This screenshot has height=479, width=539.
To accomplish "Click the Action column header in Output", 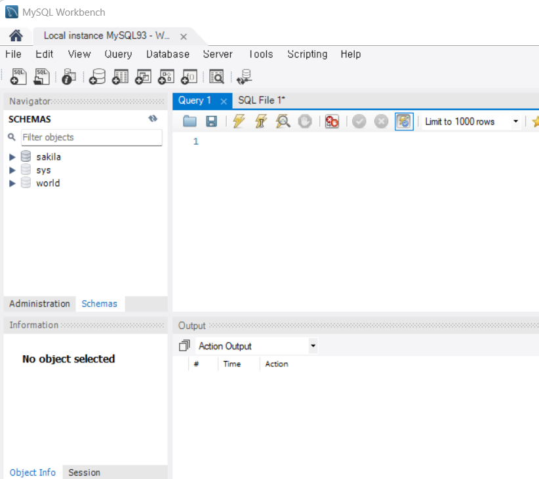I will (277, 364).
